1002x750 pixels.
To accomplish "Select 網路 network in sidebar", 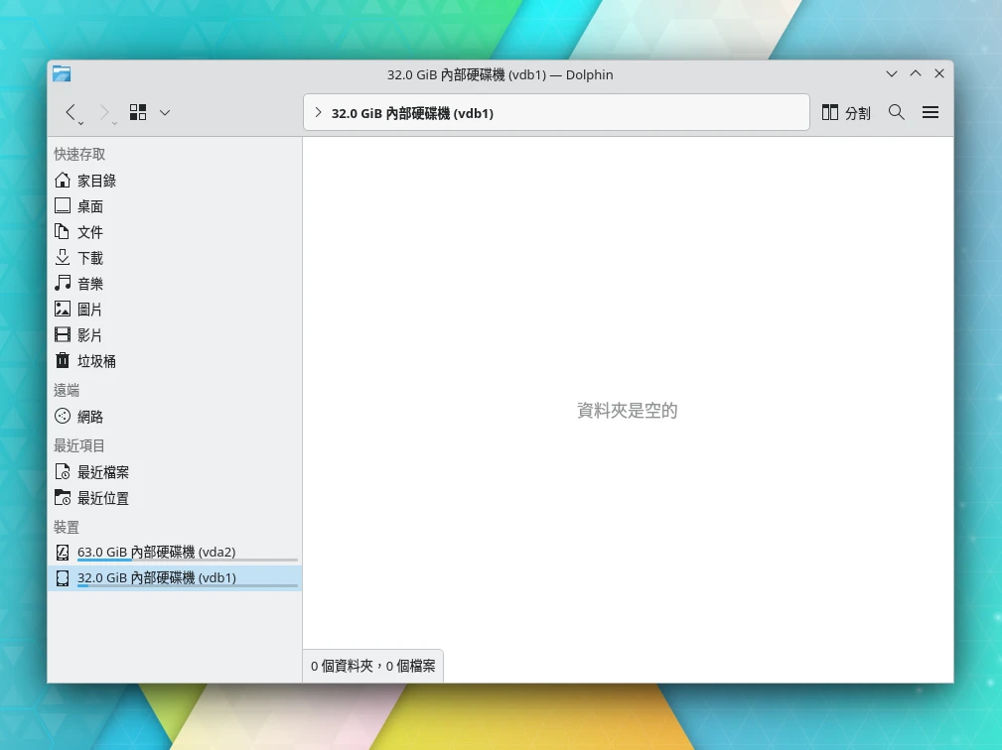I will [90, 417].
